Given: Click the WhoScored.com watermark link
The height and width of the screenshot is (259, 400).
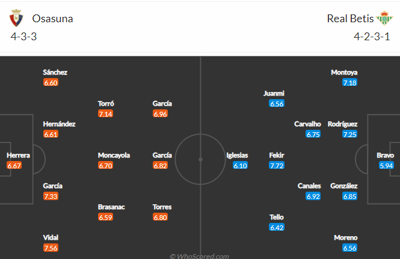Looking at the screenshot, I should [199, 256].
